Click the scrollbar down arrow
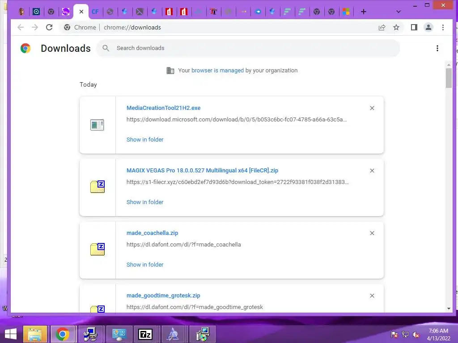This screenshot has height=343, width=458. (x=449, y=309)
